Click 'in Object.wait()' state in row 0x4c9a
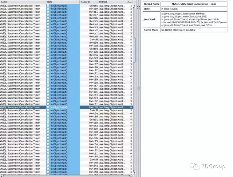The width and height of the screenshot is (233, 177). pyautogui.click(x=59, y=55)
